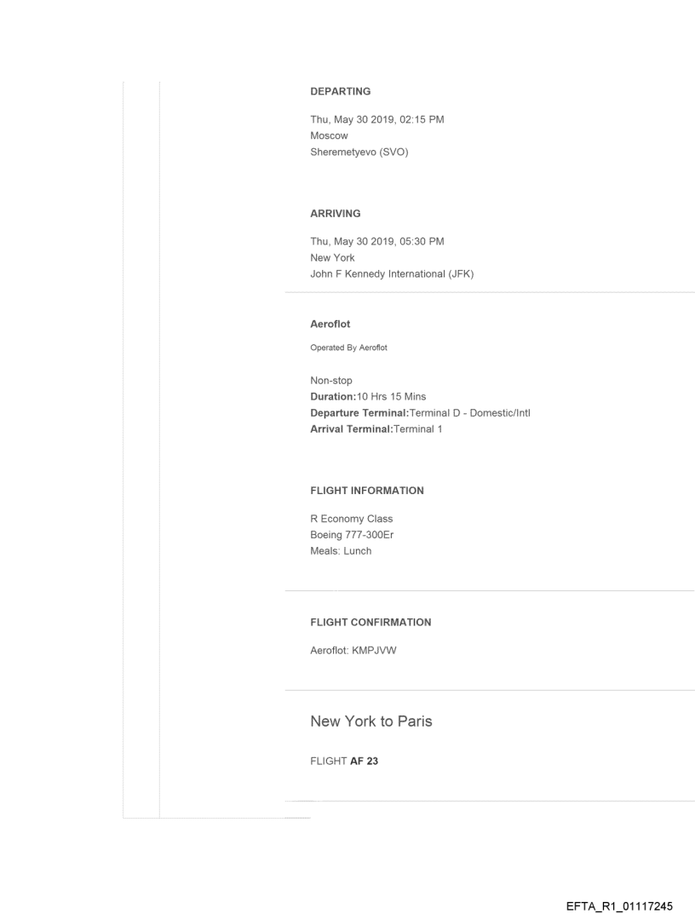Image resolution: width=695 pixels, height=914 pixels.
Task: Select the 05:30 PM arrival date line
Action: coord(376,242)
